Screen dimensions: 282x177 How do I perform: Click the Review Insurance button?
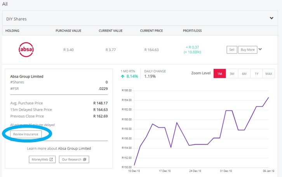[x=26, y=134]
